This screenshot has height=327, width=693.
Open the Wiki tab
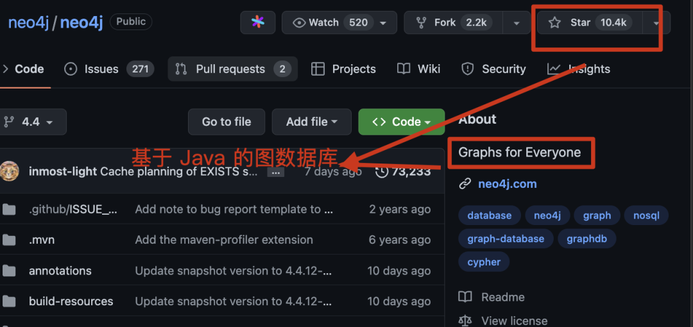pos(418,69)
